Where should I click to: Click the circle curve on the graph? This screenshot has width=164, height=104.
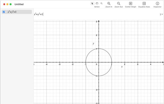click(108, 53)
